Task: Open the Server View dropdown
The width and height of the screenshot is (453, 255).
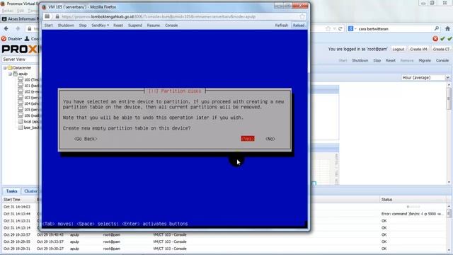Action: click(21, 59)
